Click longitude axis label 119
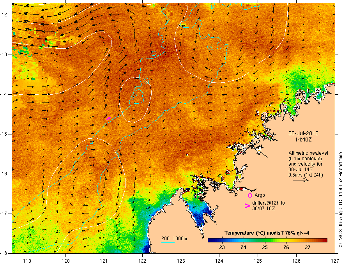Viewport: 343px width, 265px height. [x=27, y=261]
